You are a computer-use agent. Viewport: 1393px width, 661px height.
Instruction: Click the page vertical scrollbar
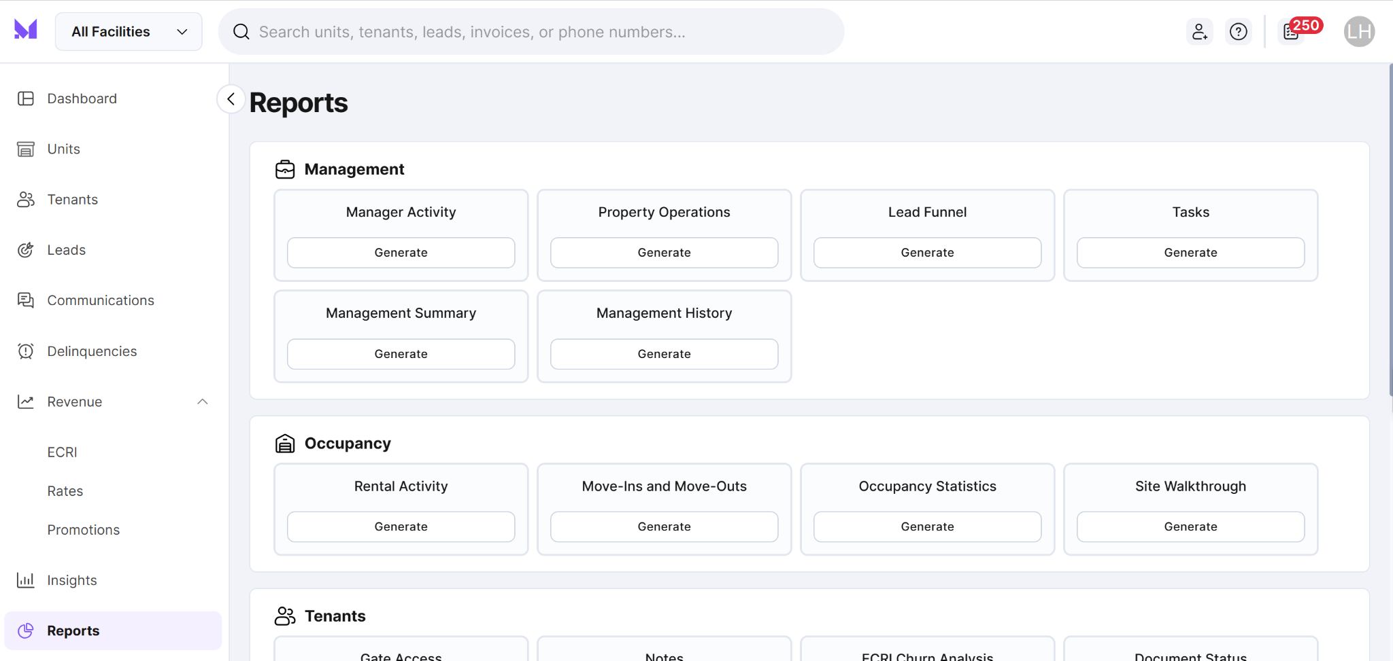tap(1390, 231)
